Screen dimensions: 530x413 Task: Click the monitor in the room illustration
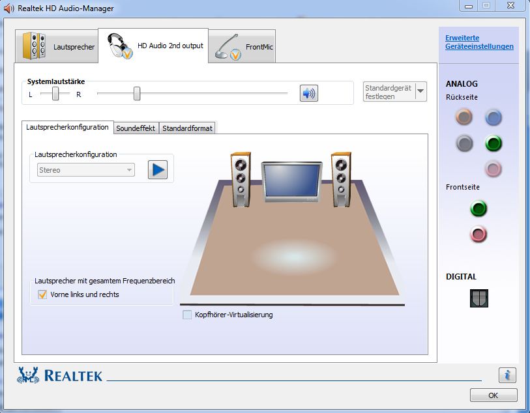click(x=291, y=182)
